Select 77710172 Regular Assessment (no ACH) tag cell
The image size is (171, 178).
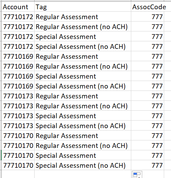pos(83,26)
